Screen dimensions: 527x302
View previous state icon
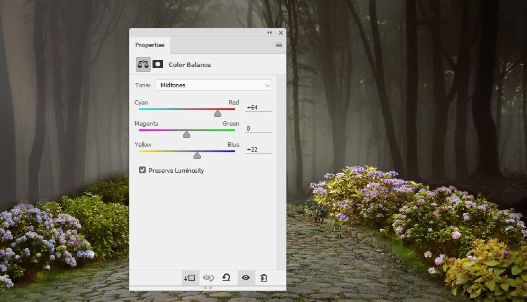[x=208, y=278]
